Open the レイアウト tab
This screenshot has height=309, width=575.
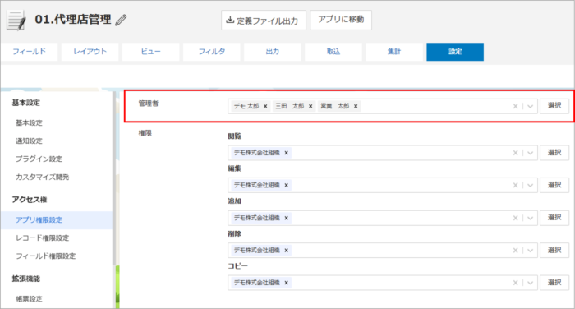[x=90, y=52]
